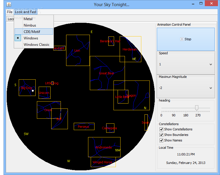The image size is (220, 175).
Task: Click the Winged Horse constellation label
Action: pos(102,162)
